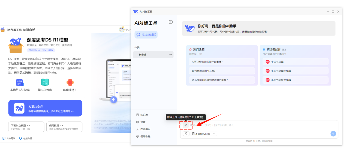346x148 pixels.
Task: Click the 小红书 icon beside 小红书文案生成器
Action: (267, 71)
